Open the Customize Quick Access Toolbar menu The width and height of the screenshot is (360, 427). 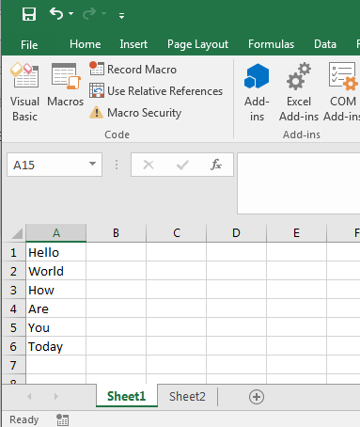121,15
